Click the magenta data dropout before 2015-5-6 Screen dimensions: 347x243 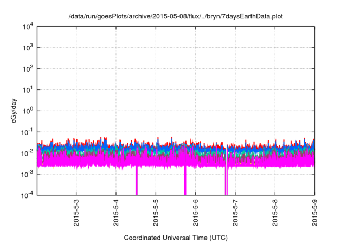tap(185, 181)
